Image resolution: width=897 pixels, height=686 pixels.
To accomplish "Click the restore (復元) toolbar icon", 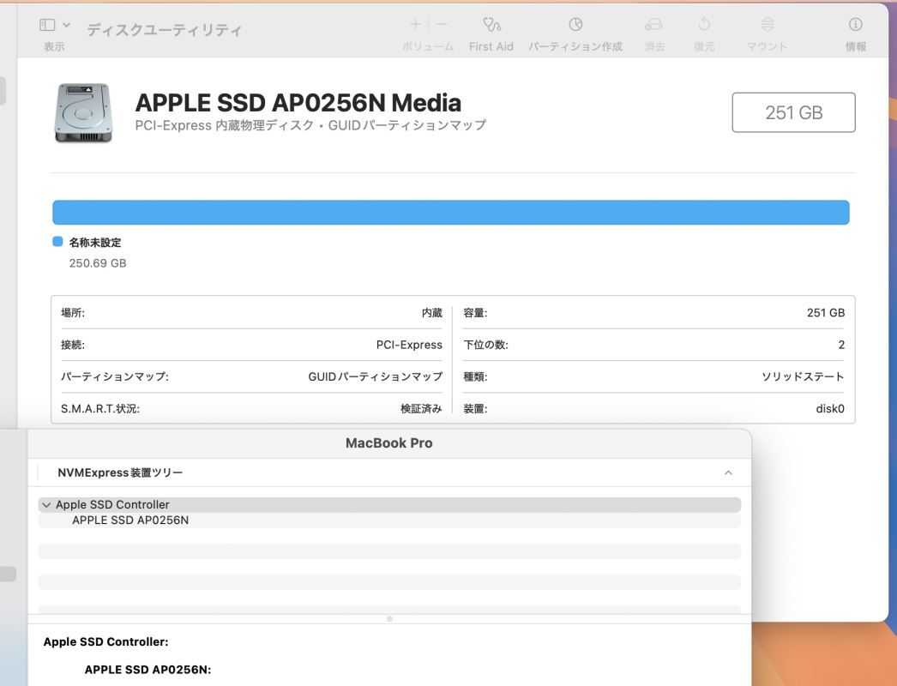I will (704, 24).
